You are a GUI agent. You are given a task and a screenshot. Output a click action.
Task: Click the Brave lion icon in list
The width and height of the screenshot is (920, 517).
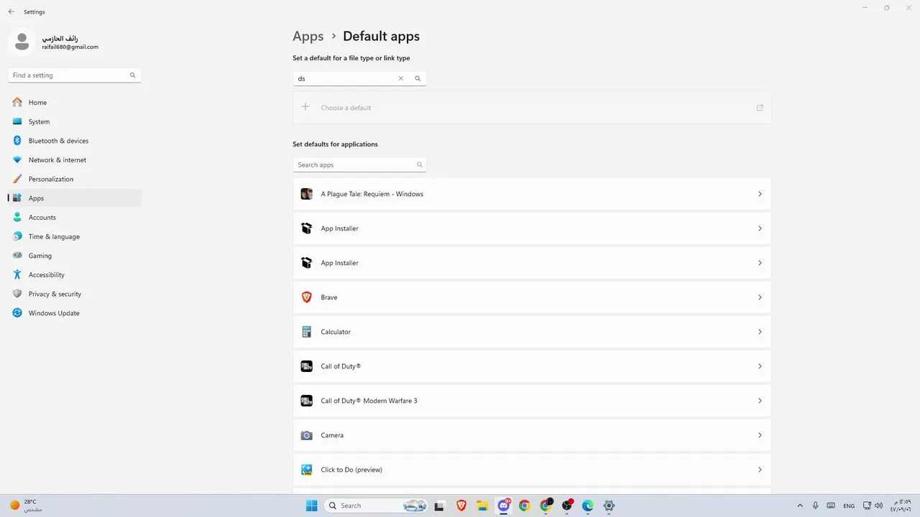(307, 297)
